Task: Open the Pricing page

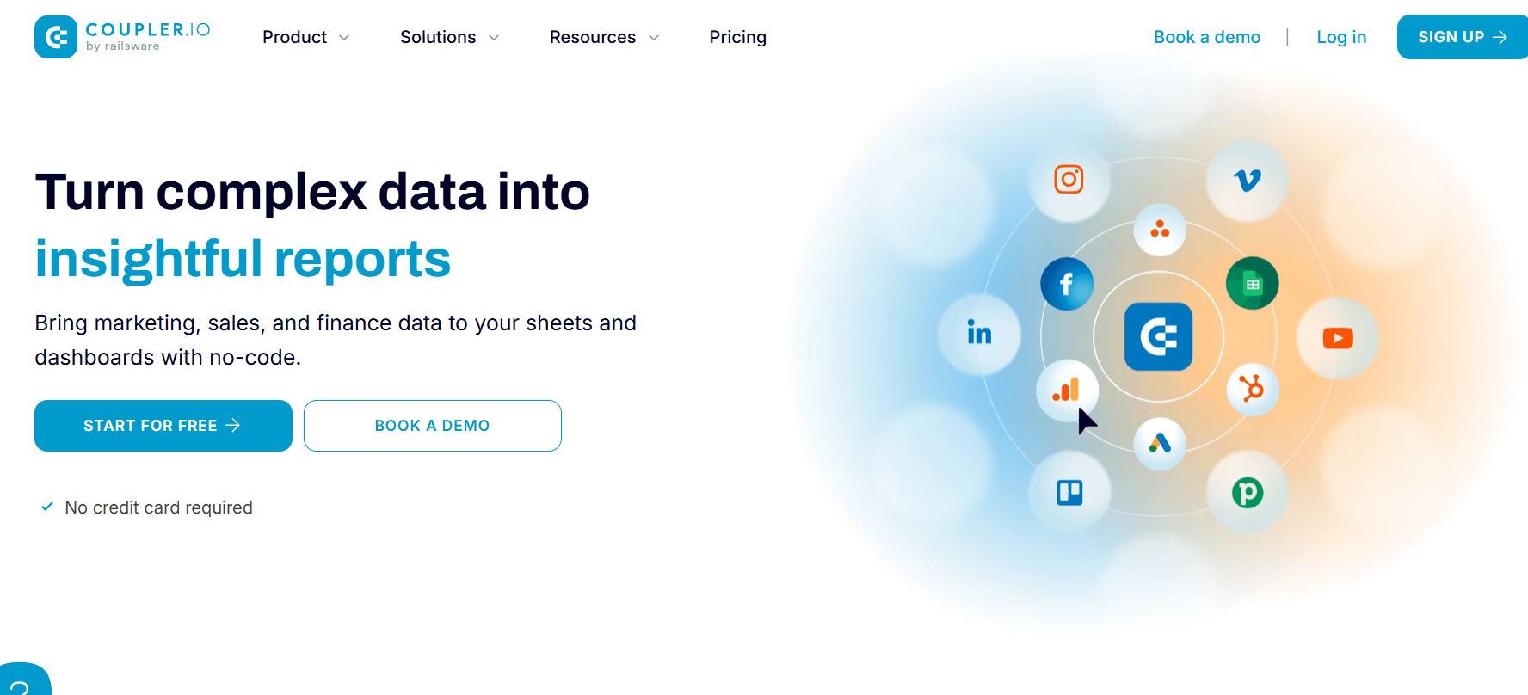Action: 737,37
